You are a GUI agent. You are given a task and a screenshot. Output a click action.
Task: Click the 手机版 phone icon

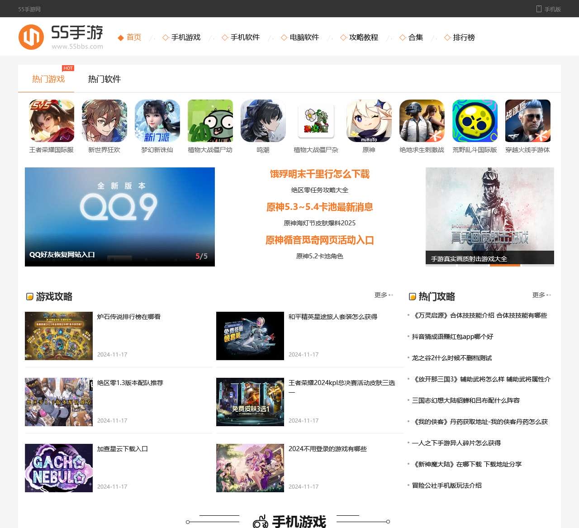tap(539, 9)
